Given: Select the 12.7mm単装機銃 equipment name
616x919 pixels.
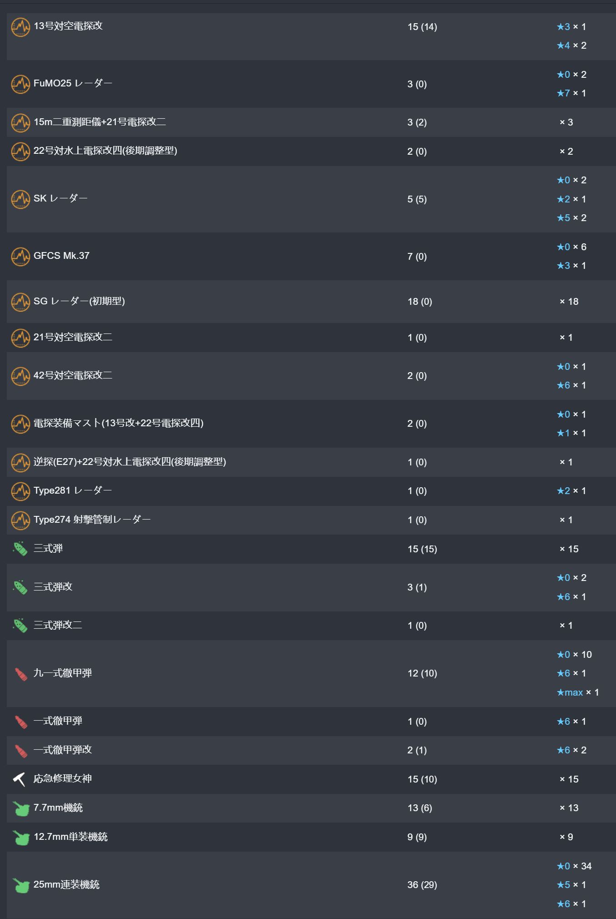Looking at the screenshot, I should 70,837.
